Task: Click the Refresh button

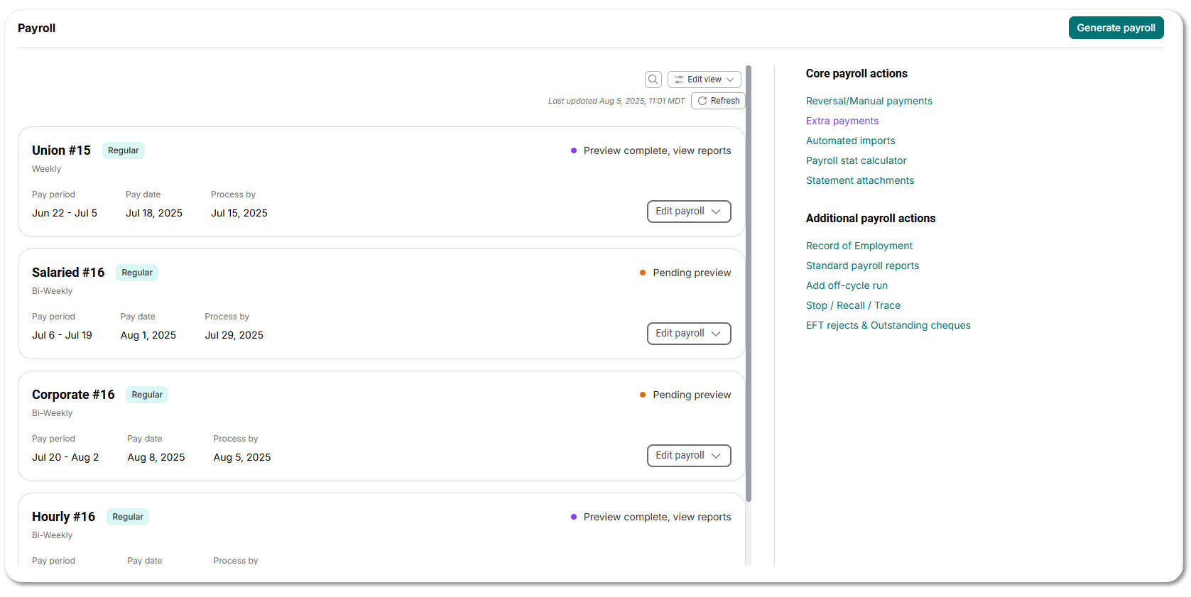Action: pyautogui.click(x=718, y=101)
